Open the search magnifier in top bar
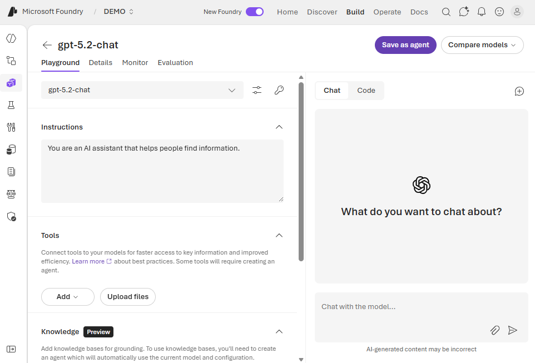535x363 pixels. point(446,12)
